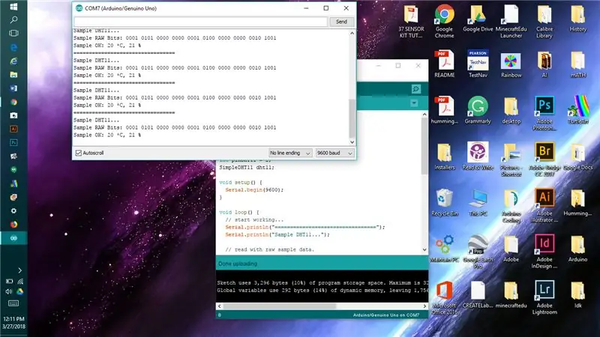Select the 37 SENSOR KIT TUT PDF icon
600x337 pixels.
pyautogui.click(x=411, y=21)
